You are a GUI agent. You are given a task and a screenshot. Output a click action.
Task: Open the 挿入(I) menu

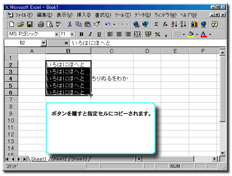pos(84,15)
